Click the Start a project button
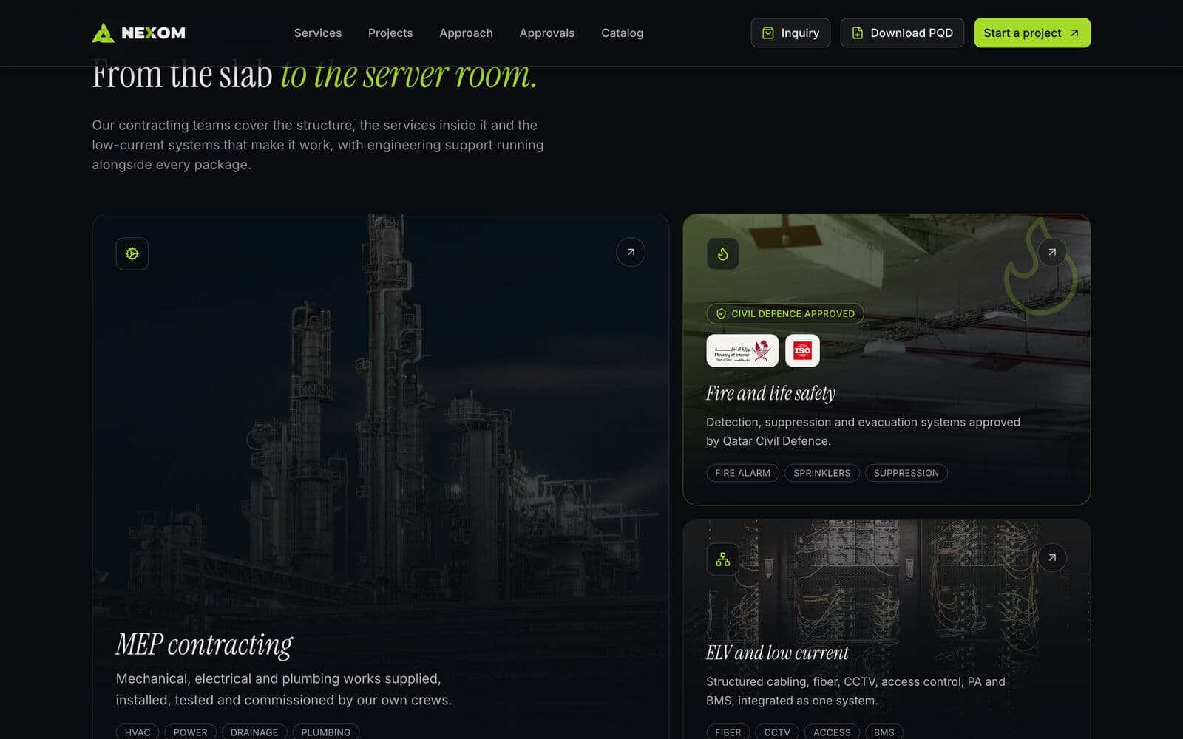This screenshot has height=739, width=1183. (1032, 33)
